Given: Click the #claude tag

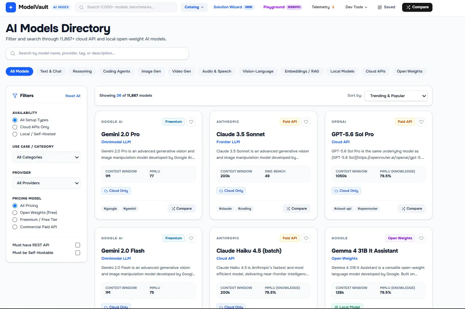Looking at the screenshot, I should [x=225, y=209].
